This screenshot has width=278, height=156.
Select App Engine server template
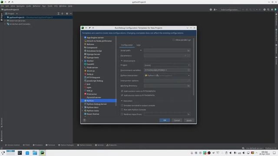point(95,38)
